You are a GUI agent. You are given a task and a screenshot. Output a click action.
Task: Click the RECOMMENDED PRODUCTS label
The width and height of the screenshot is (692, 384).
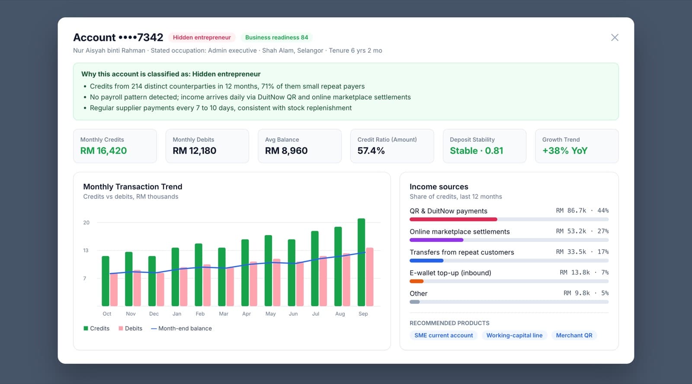pyautogui.click(x=450, y=323)
